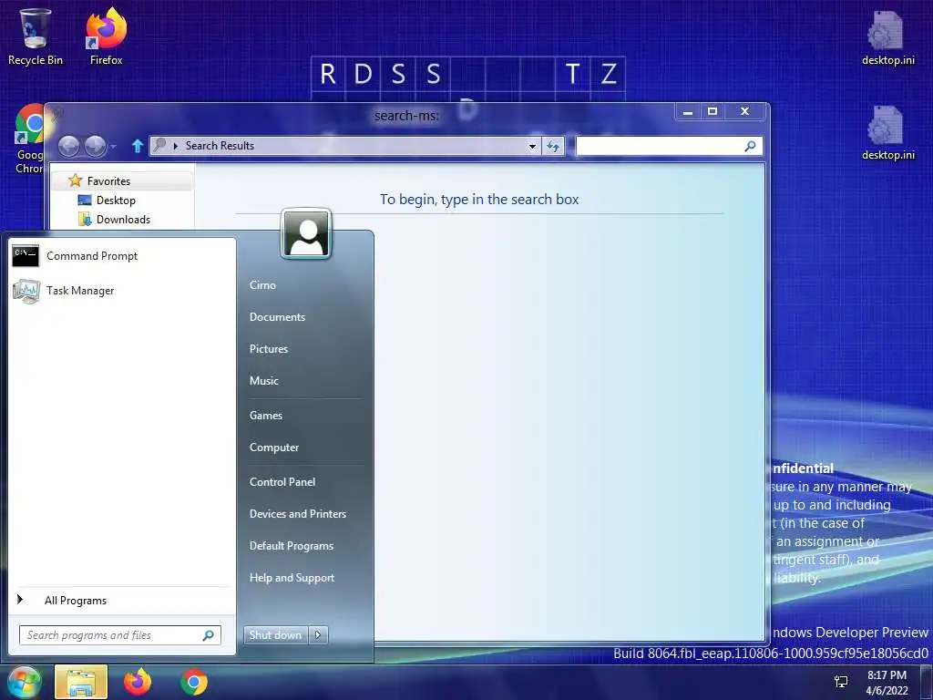Open Command Prompt from Start menu

(x=121, y=256)
